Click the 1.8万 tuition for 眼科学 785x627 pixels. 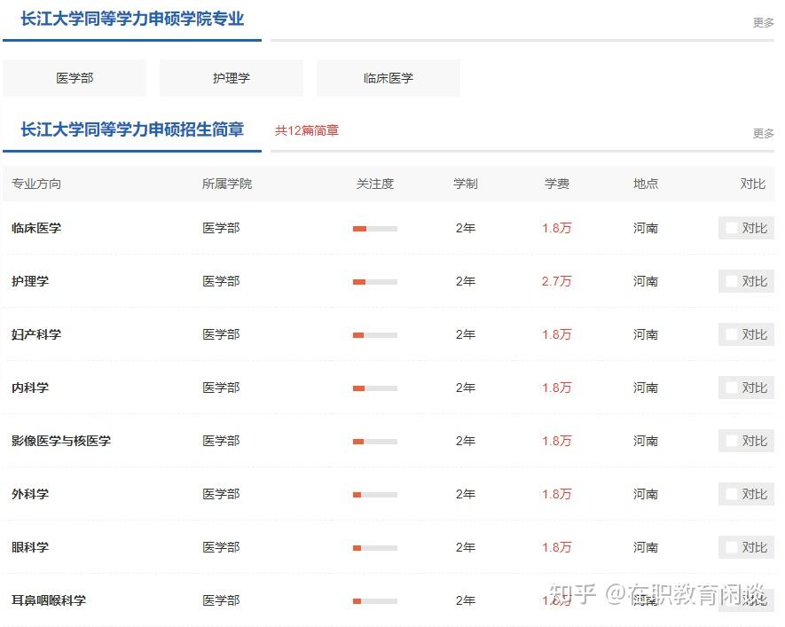coord(557,547)
